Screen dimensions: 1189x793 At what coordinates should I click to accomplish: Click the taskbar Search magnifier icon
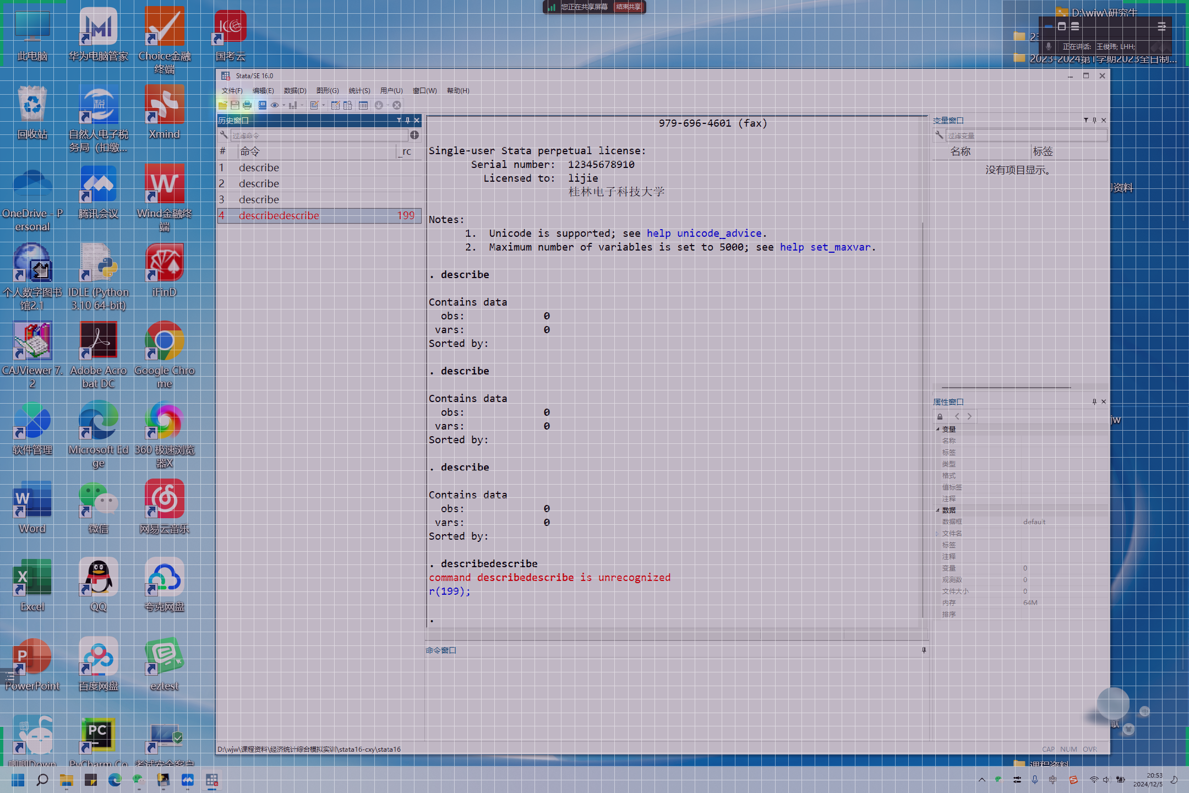tap(42, 780)
